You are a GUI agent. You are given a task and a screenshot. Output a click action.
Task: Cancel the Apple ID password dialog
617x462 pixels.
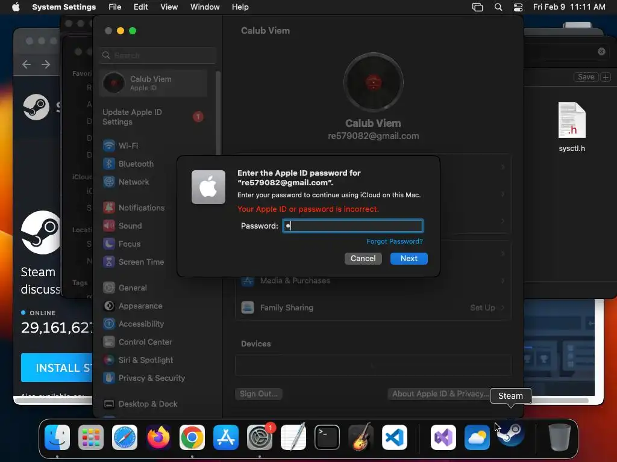click(x=363, y=259)
